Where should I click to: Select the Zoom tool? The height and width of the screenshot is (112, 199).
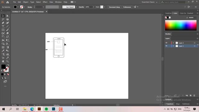(7, 61)
